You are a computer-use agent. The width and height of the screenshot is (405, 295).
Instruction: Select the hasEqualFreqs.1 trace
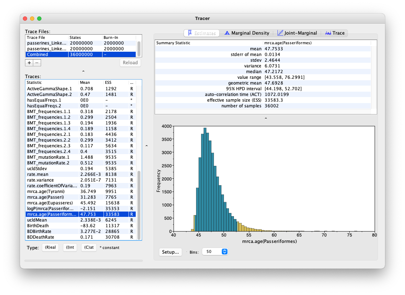point(81,100)
